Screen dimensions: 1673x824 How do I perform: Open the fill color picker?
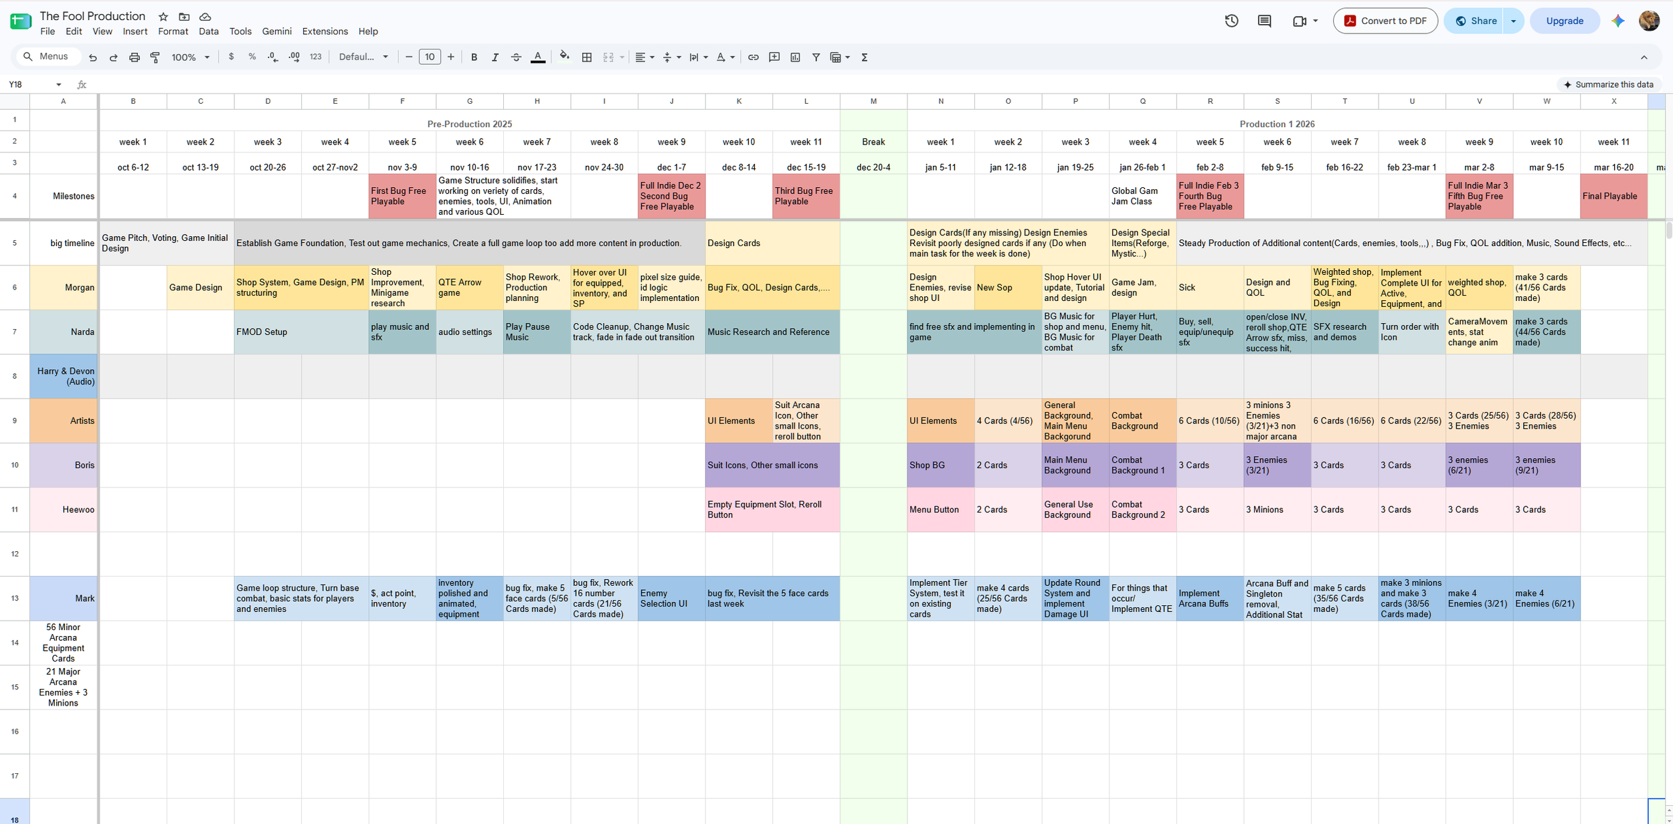coord(565,57)
